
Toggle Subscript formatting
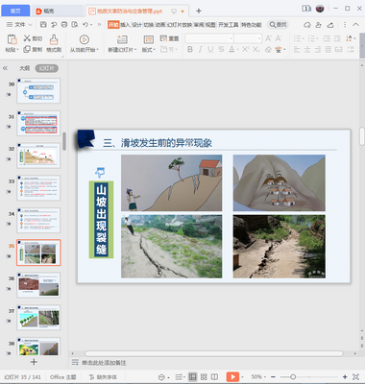pos(255,50)
